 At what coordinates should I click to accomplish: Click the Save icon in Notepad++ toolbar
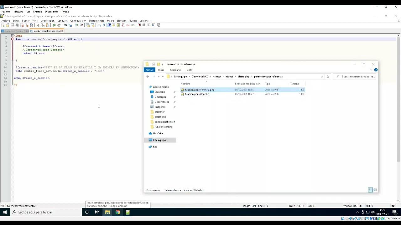12,25
